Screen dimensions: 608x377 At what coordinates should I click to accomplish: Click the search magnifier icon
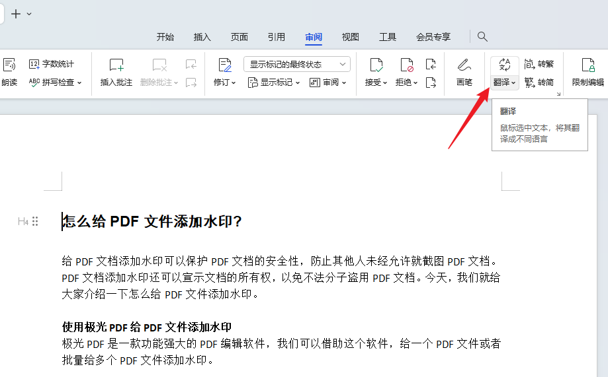point(482,37)
